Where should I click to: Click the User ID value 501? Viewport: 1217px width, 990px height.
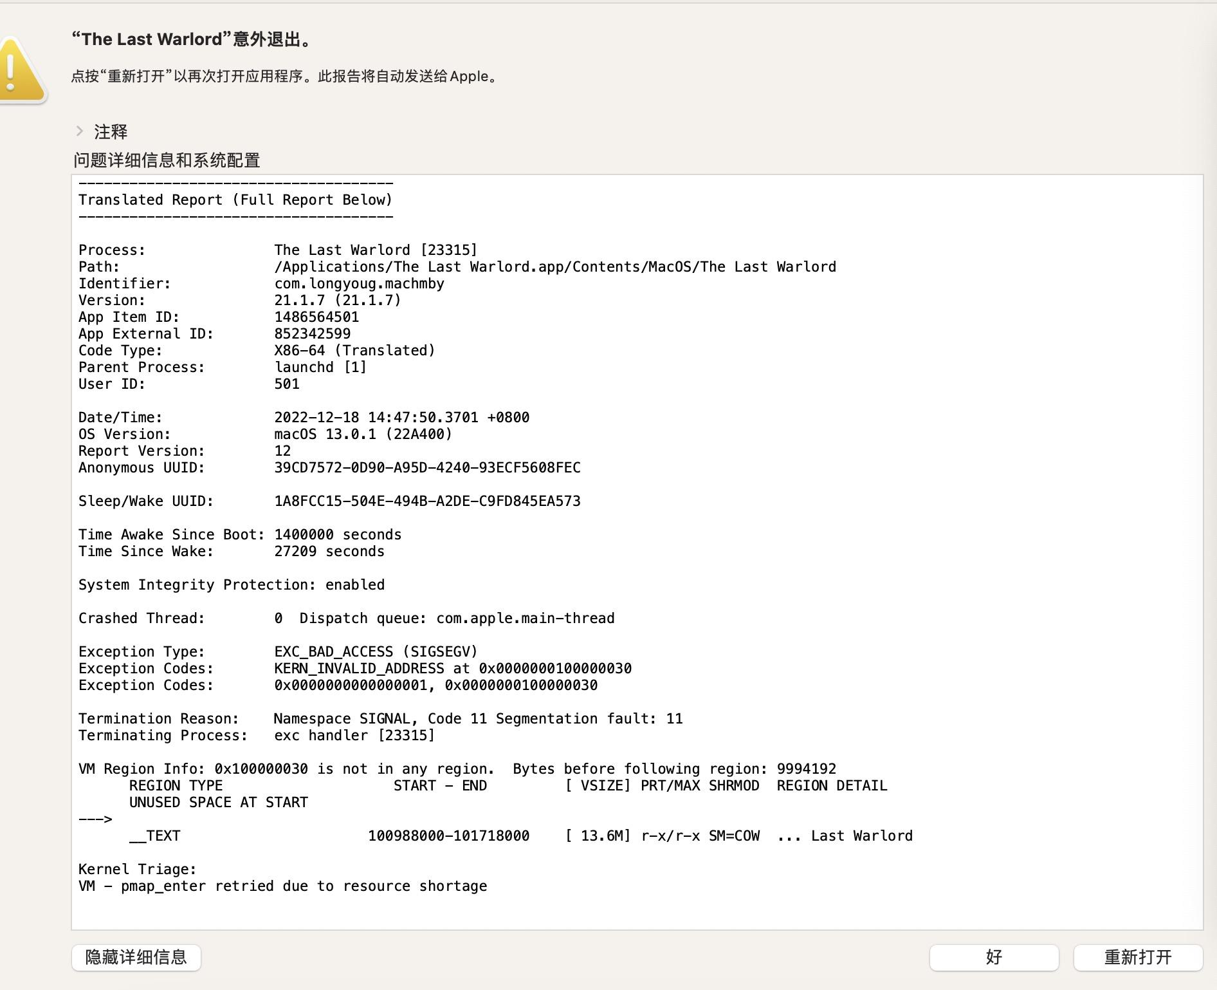pos(287,384)
